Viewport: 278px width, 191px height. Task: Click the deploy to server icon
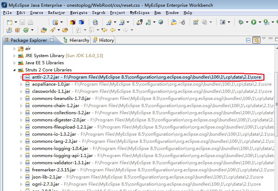coord(140,22)
